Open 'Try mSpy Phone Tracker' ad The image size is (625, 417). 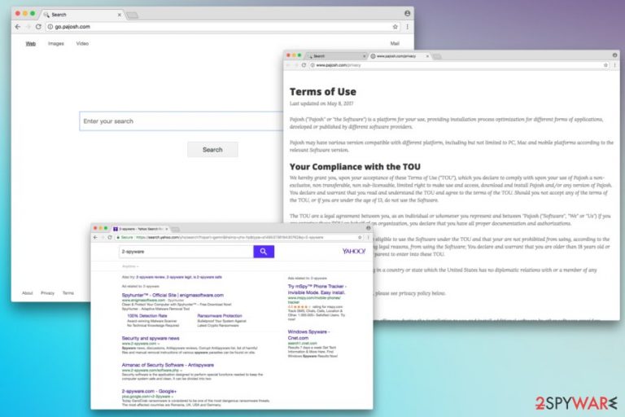317,289
